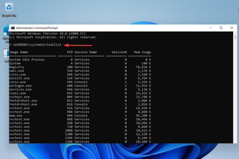Viewport: 239px width, 159px height.
Task: Click '(c) Microsoft Corporation. All rights reserved.' line
Action: pos(53,37)
